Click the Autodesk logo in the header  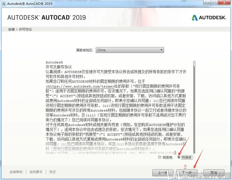[x=209, y=18]
